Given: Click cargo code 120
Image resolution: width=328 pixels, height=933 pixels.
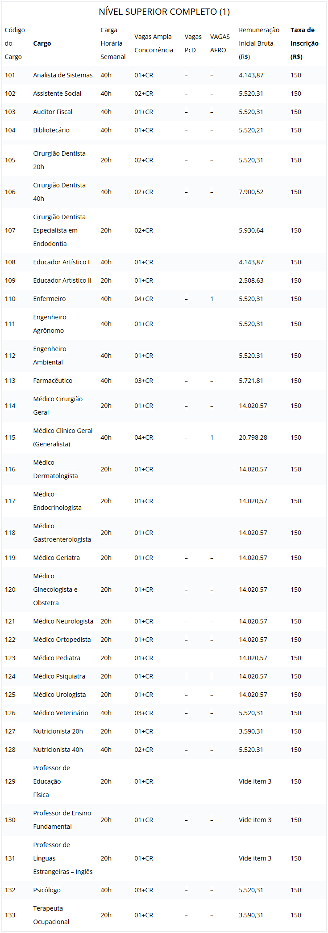Looking at the screenshot, I should (10, 589).
